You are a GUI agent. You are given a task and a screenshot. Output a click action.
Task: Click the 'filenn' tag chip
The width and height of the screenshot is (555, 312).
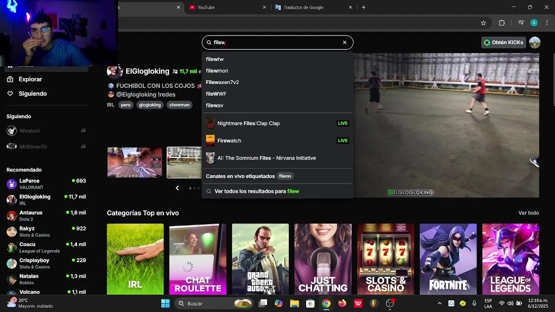pyautogui.click(x=285, y=176)
